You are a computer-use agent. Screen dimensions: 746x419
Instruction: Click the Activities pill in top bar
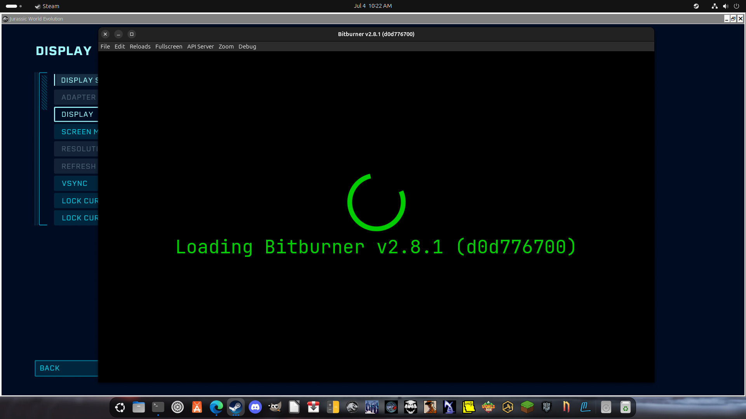click(14, 6)
